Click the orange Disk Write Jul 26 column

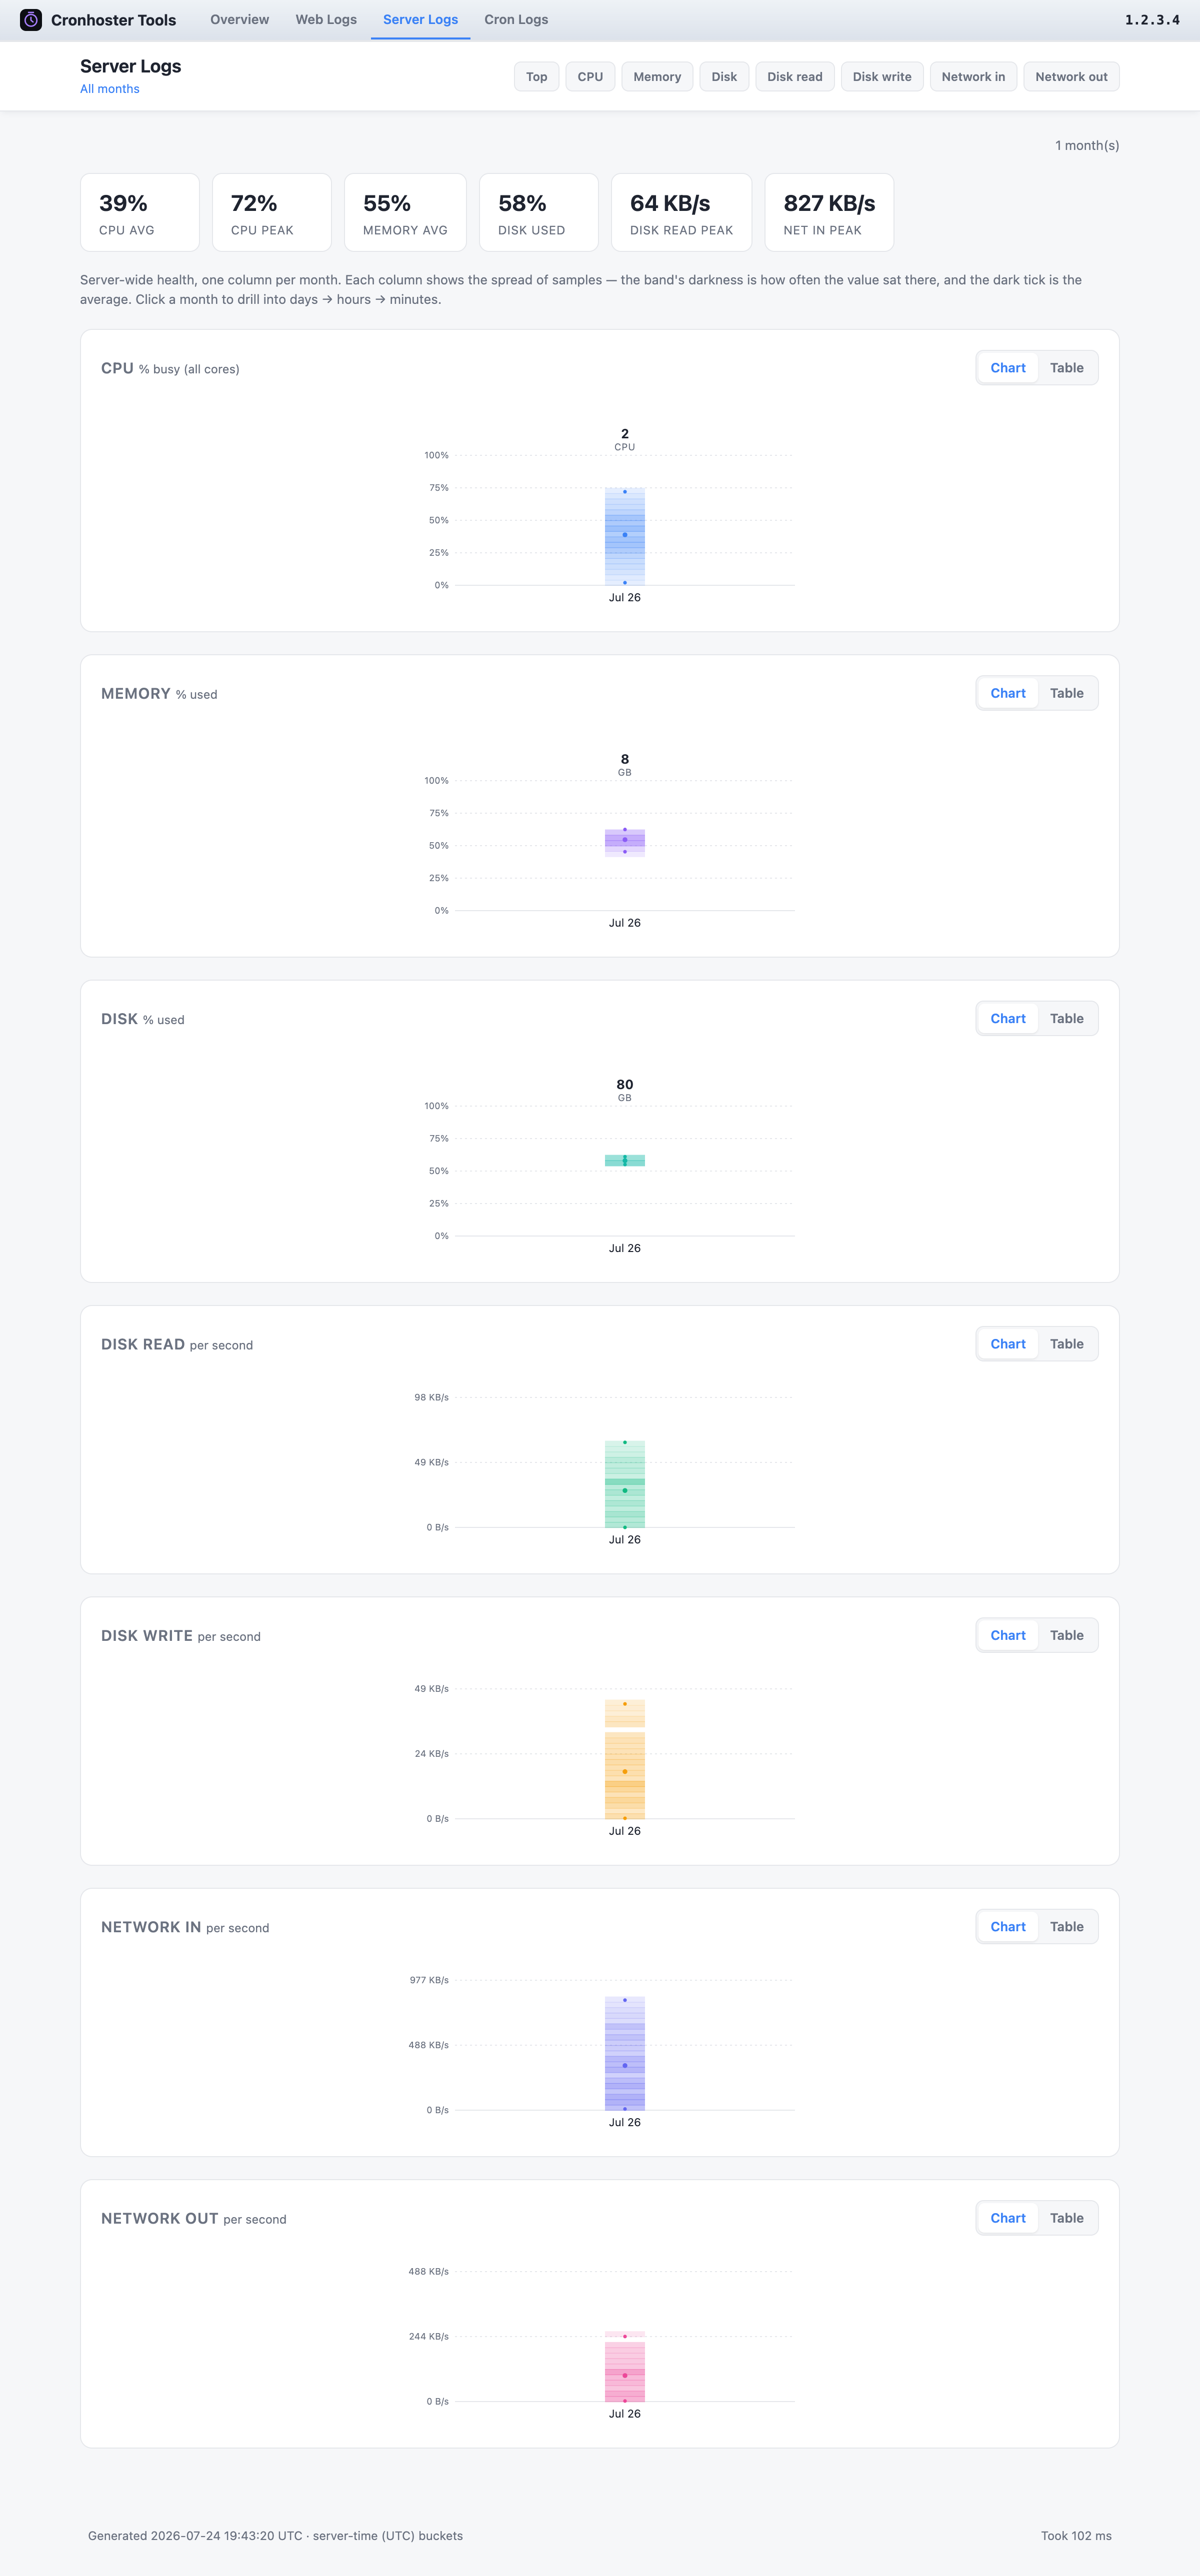[x=625, y=1760]
